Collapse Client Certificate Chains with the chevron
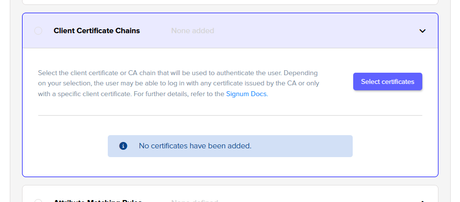The height and width of the screenshot is (202, 460). (x=423, y=31)
